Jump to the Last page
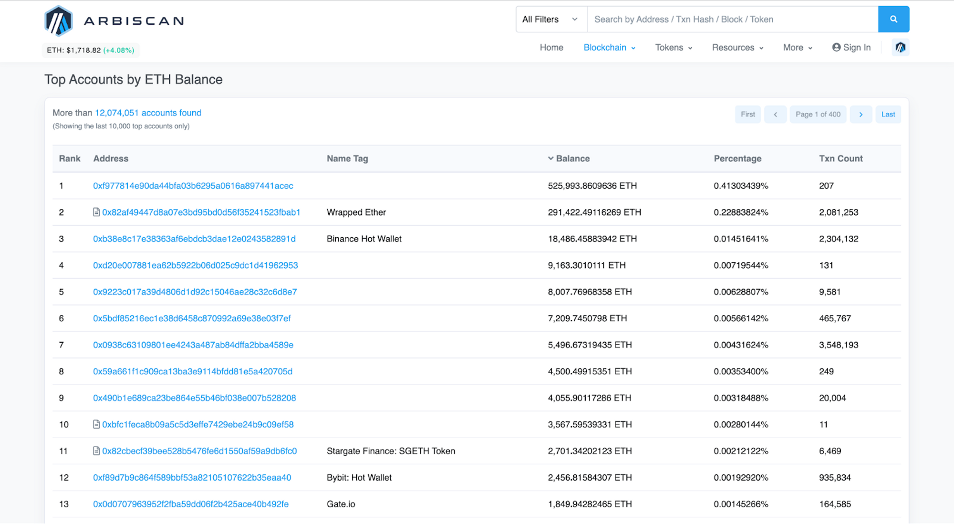The image size is (954, 524). pos(888,115)
